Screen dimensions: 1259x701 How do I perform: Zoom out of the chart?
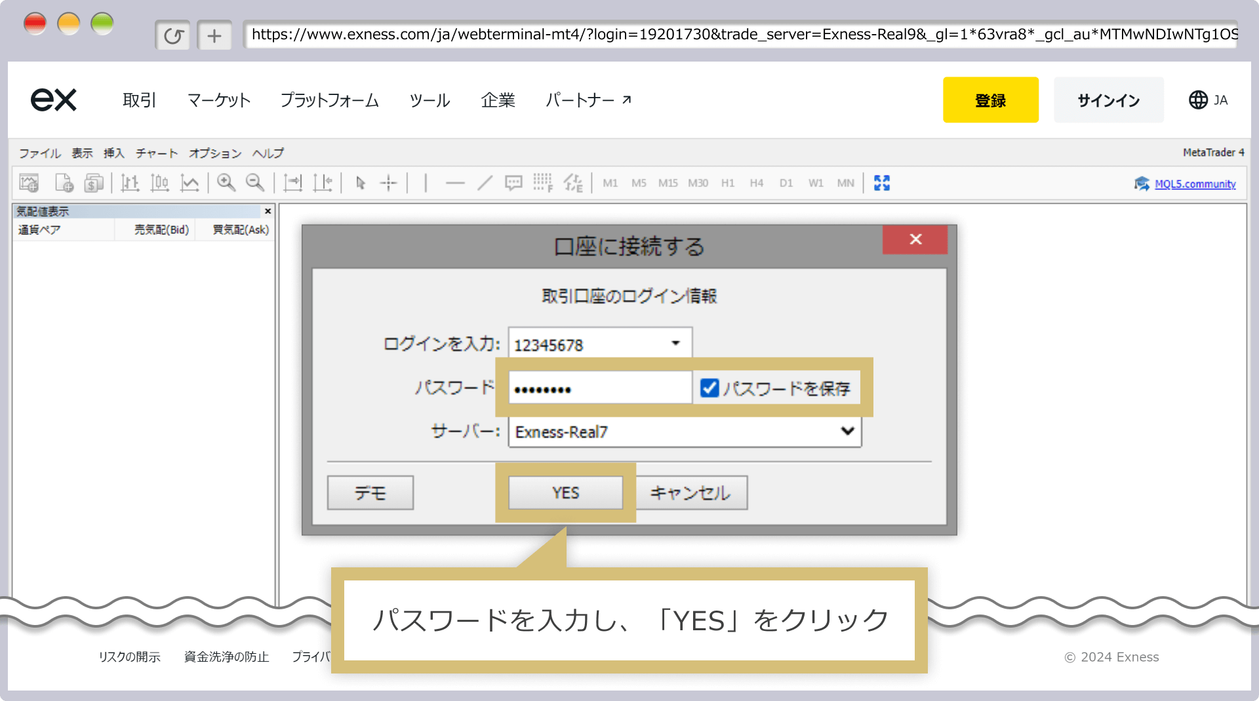pyautogui.click(x=255, y=183)
